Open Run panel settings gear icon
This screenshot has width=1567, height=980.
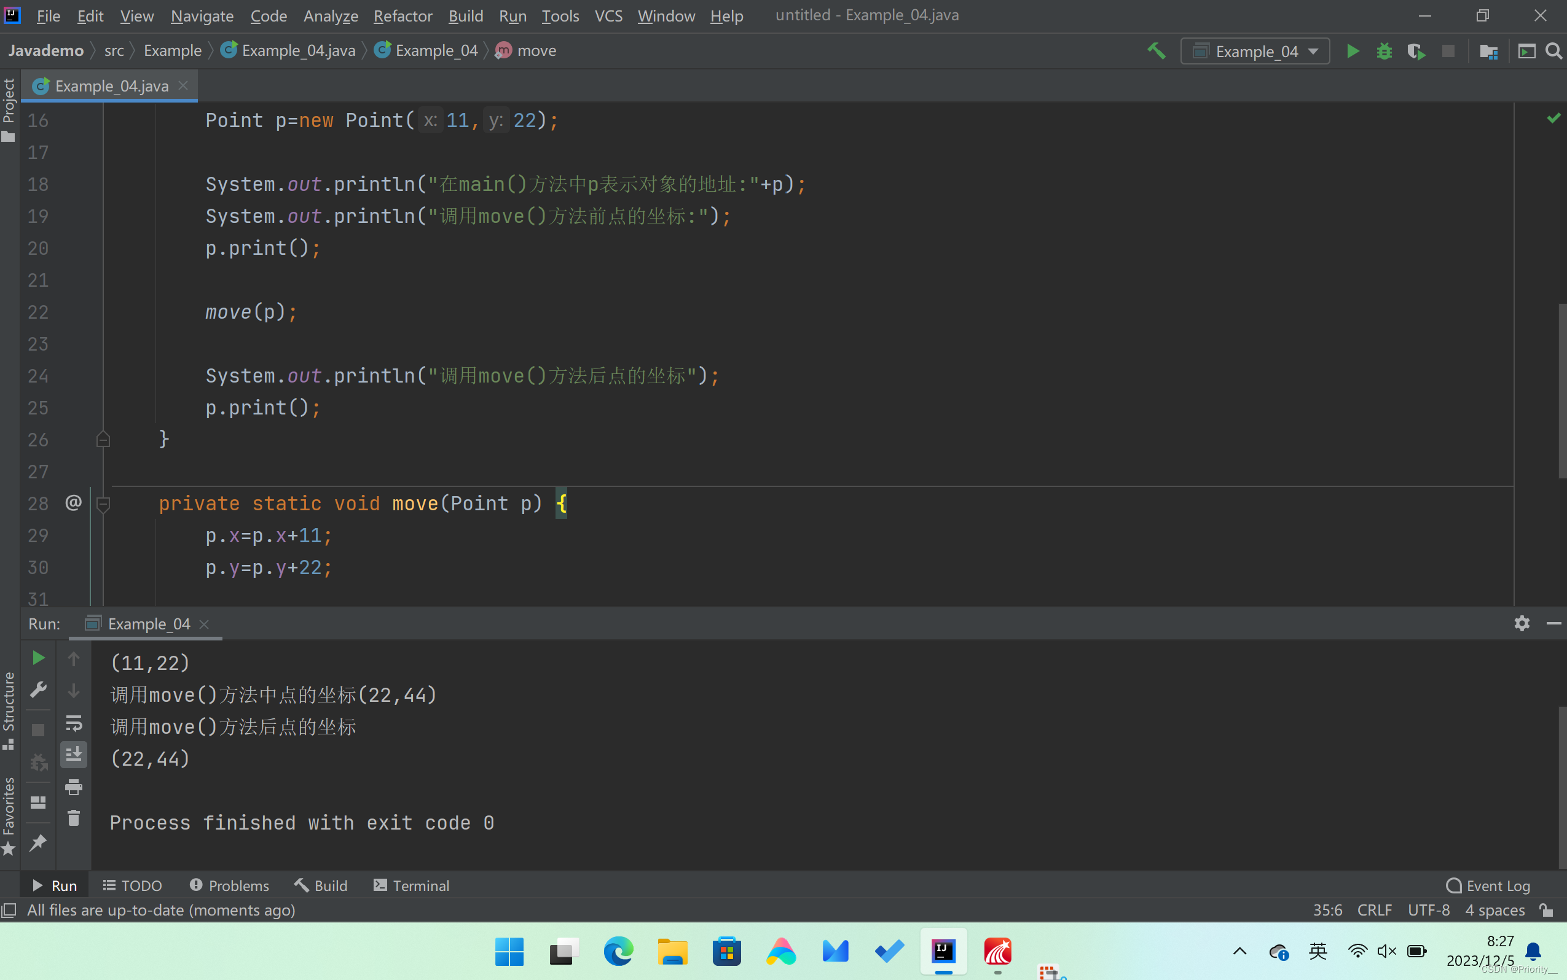[1522, 623]
